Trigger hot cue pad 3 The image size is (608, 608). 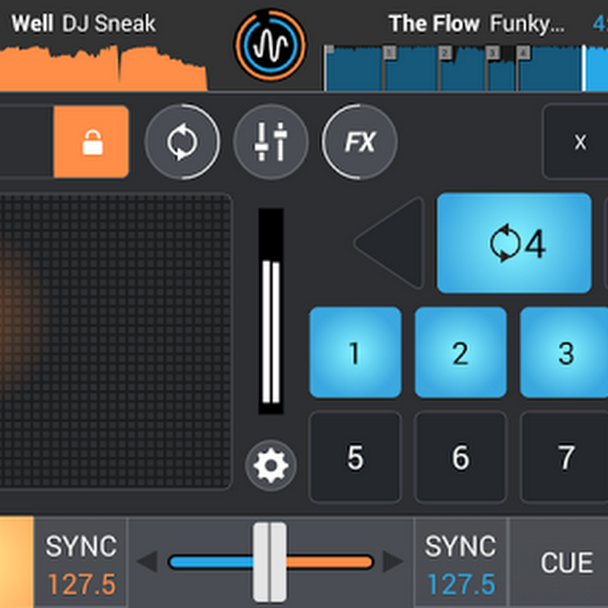[564, 353]
